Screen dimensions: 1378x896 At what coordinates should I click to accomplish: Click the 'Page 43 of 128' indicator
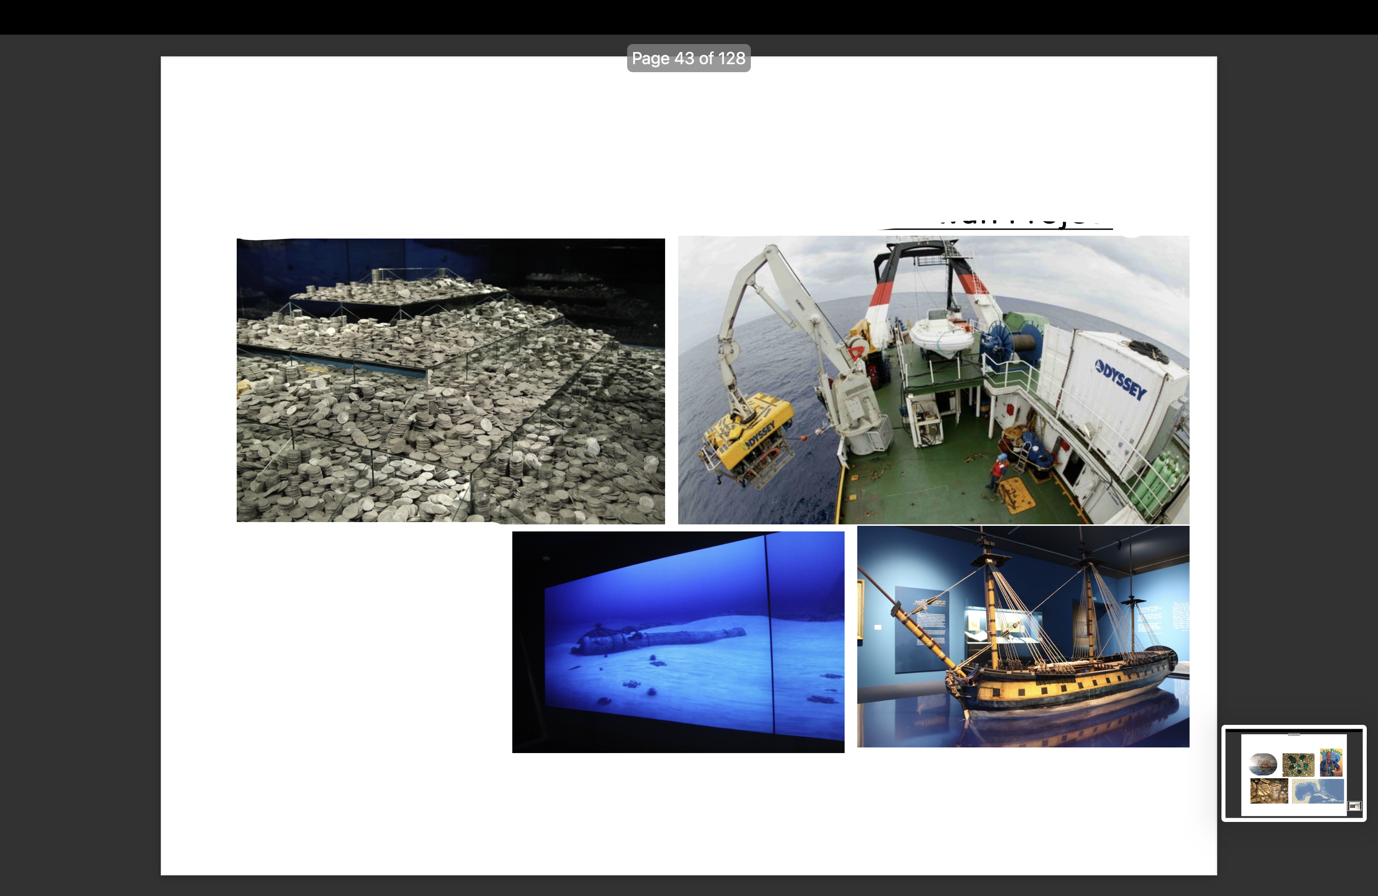click(x=689, y=59)
